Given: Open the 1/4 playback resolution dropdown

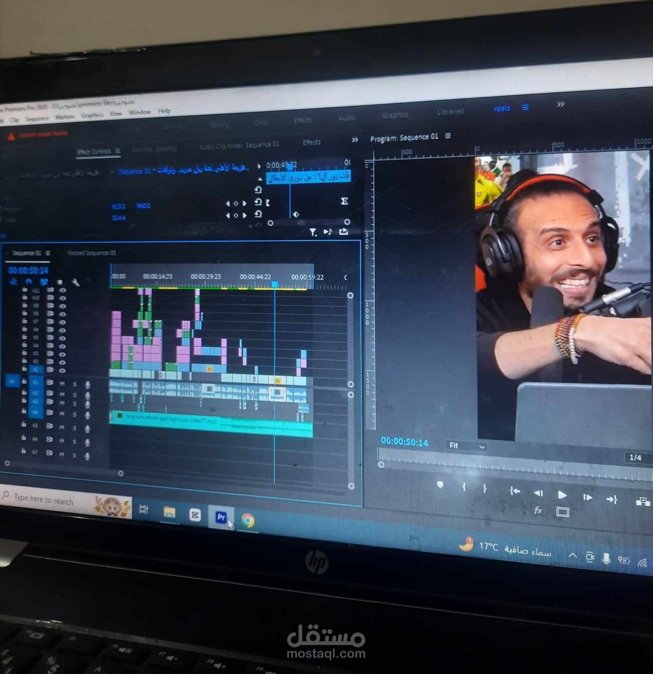Looking at the screenshot, I should (638, 458).
